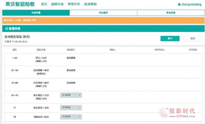Click the 希沃智能助教 logo title

click(x=20, y=4)
